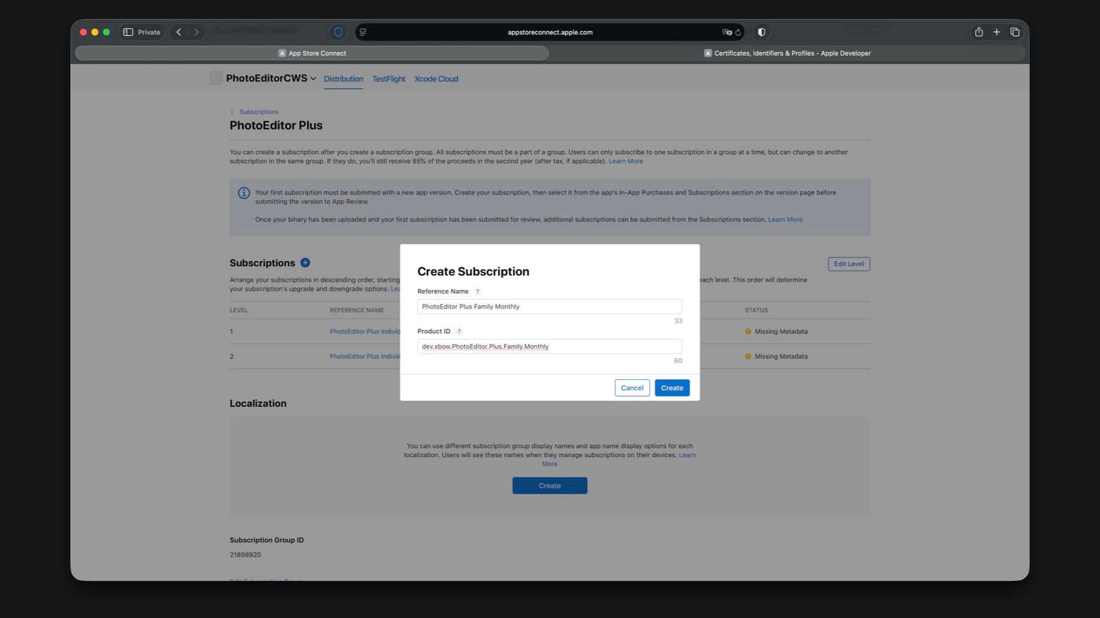The image size is (1100, 618).
Task: Show tab overview icon
Action: pos(1015,32)
